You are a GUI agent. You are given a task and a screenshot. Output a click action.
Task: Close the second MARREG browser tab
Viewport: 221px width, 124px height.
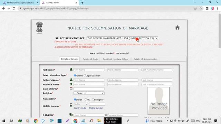[x=76, y=3]
